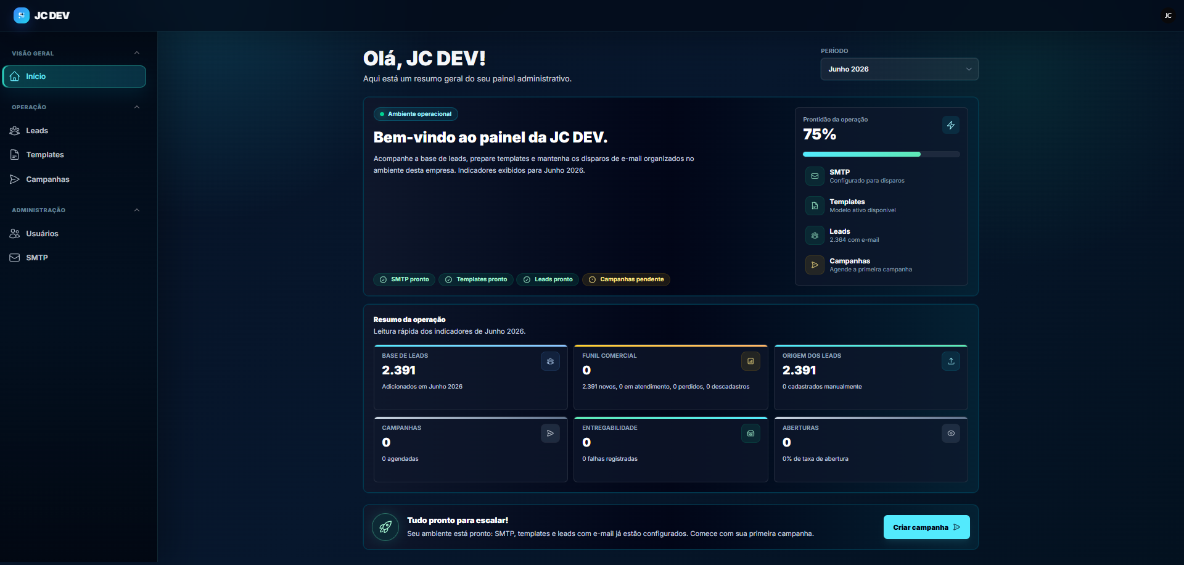Click the Origem dos Leads upload icon
1184x565 pixels.
(951, 361)
